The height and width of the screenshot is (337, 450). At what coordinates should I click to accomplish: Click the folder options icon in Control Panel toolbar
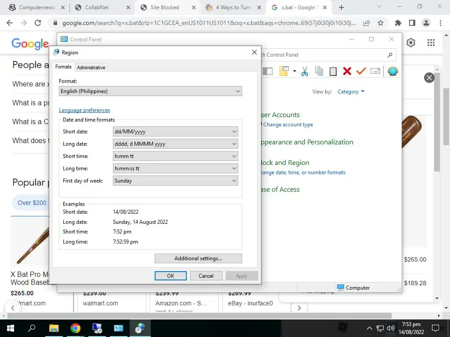click(x=284, y=71)
